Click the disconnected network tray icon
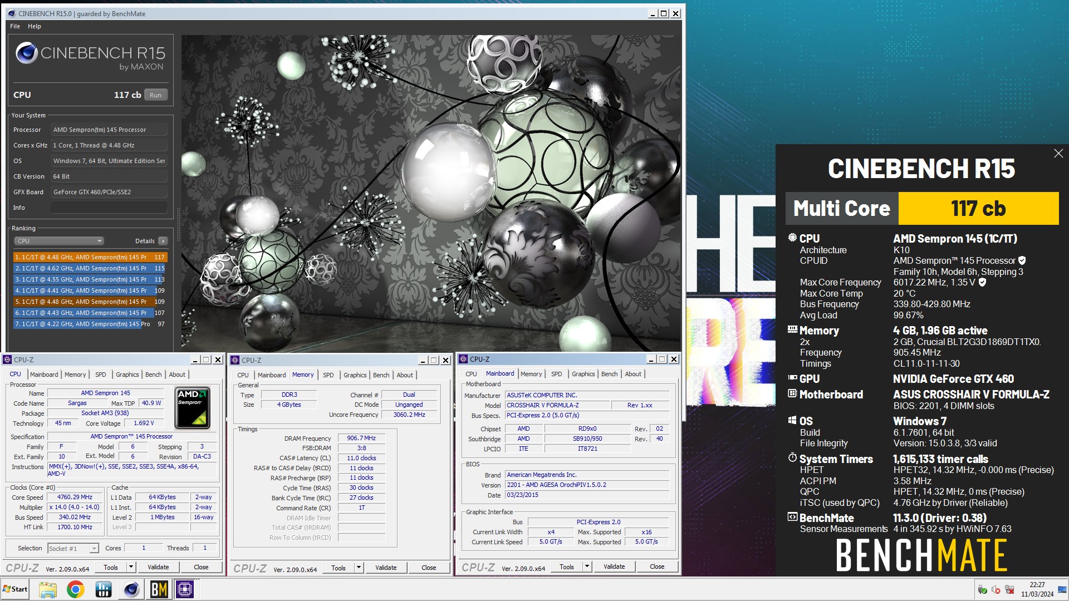 (1009, 590)
